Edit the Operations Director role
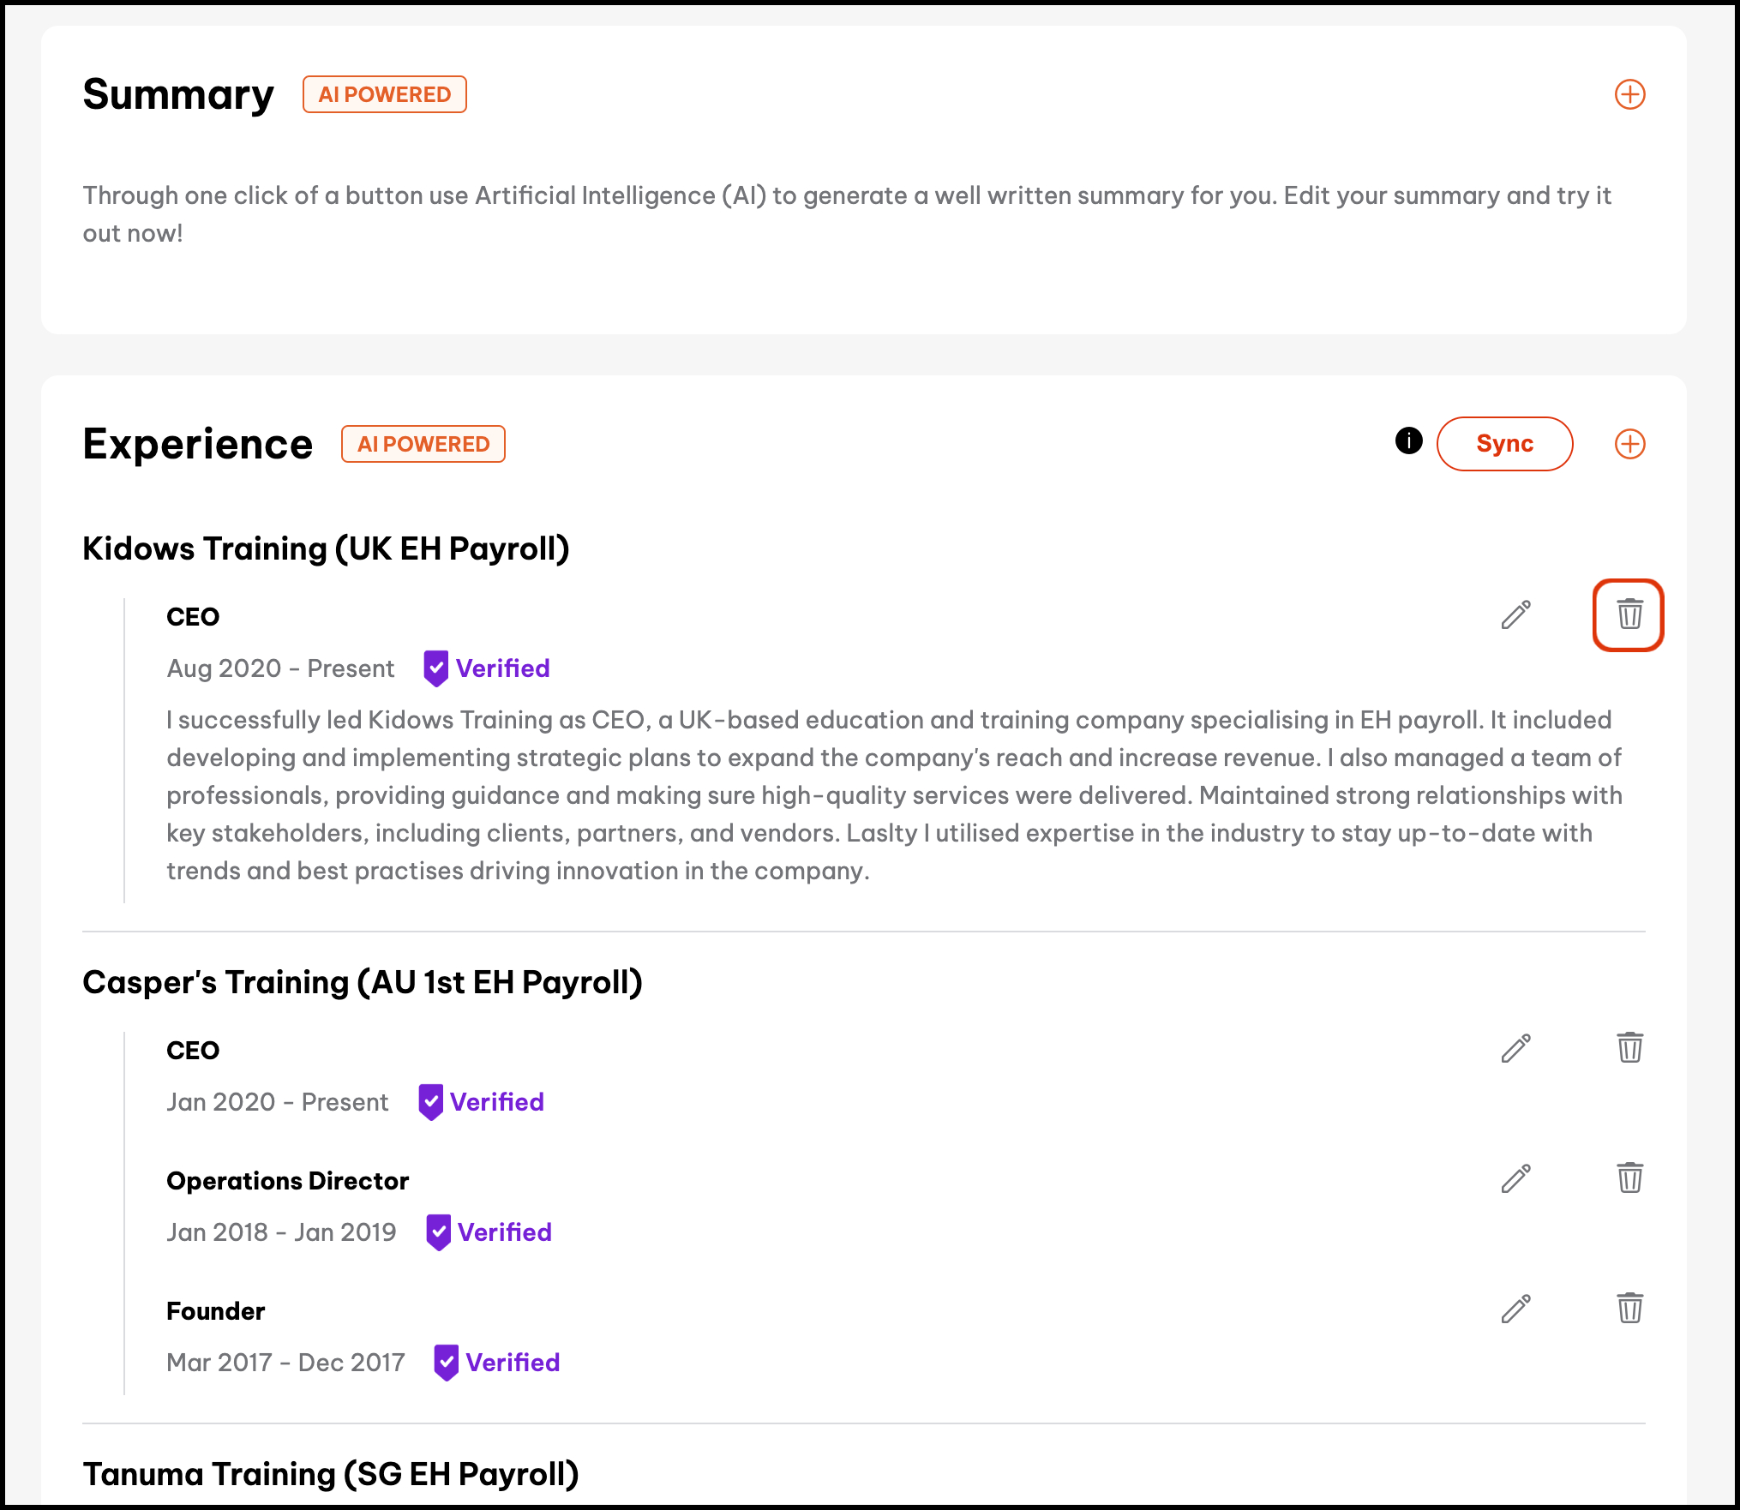The height and width of the screenshot is (1510, 1740). [1515, 1178]
